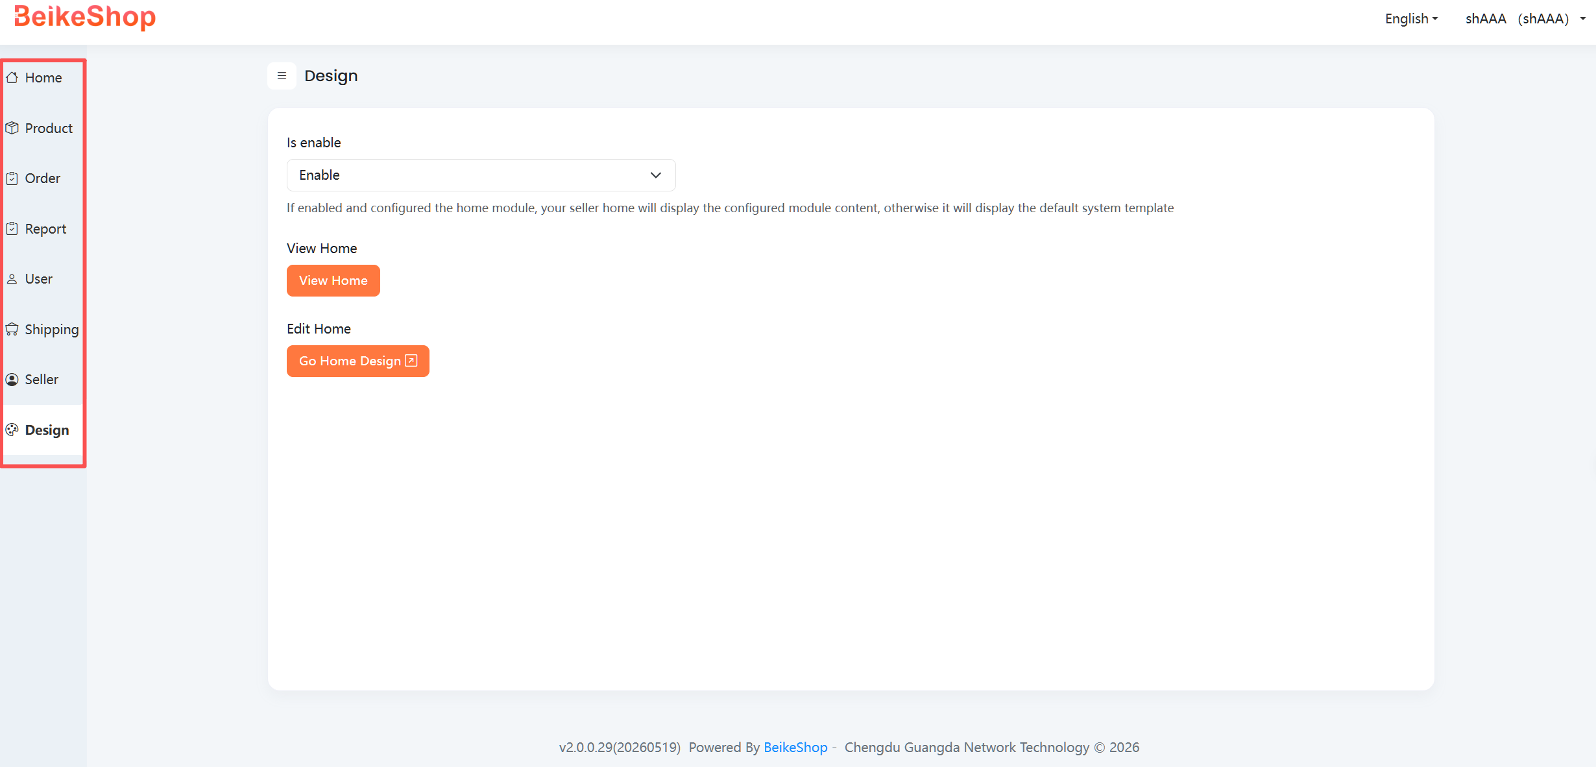Select the Design menu label
The width and height of the screenshot is (1596, 767).
coord(47,430)
